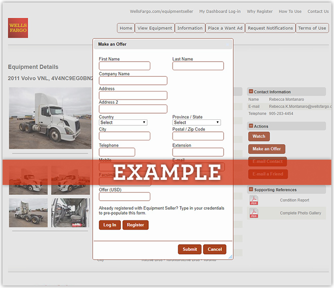This screenshot has height=288, width=334.
Task: Collapse the Actions section
Action: pyautogui.click(x=251, y=126)
